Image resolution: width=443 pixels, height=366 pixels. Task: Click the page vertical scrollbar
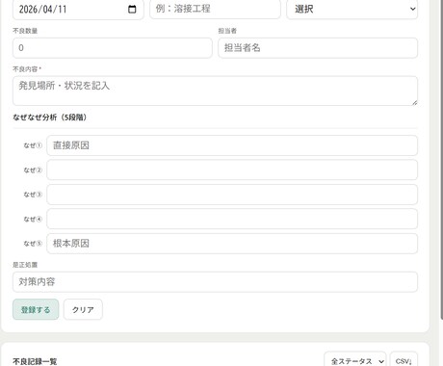pos(441,161)
